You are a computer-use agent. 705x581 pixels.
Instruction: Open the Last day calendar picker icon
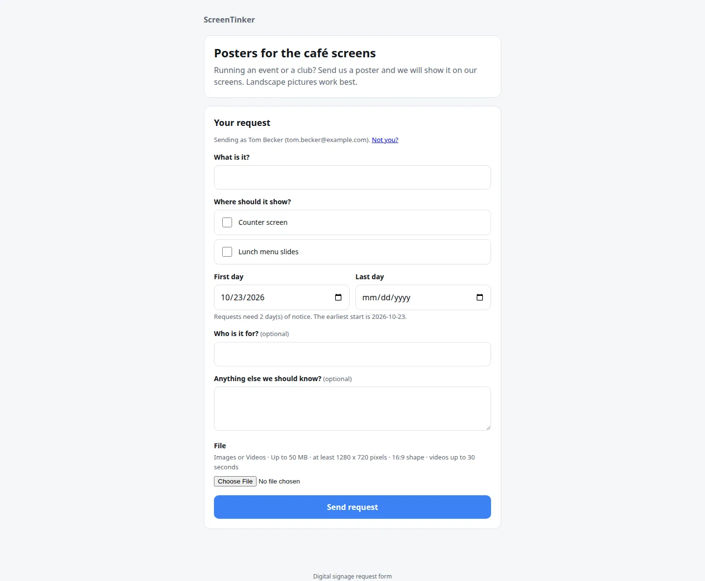(480, 297)
